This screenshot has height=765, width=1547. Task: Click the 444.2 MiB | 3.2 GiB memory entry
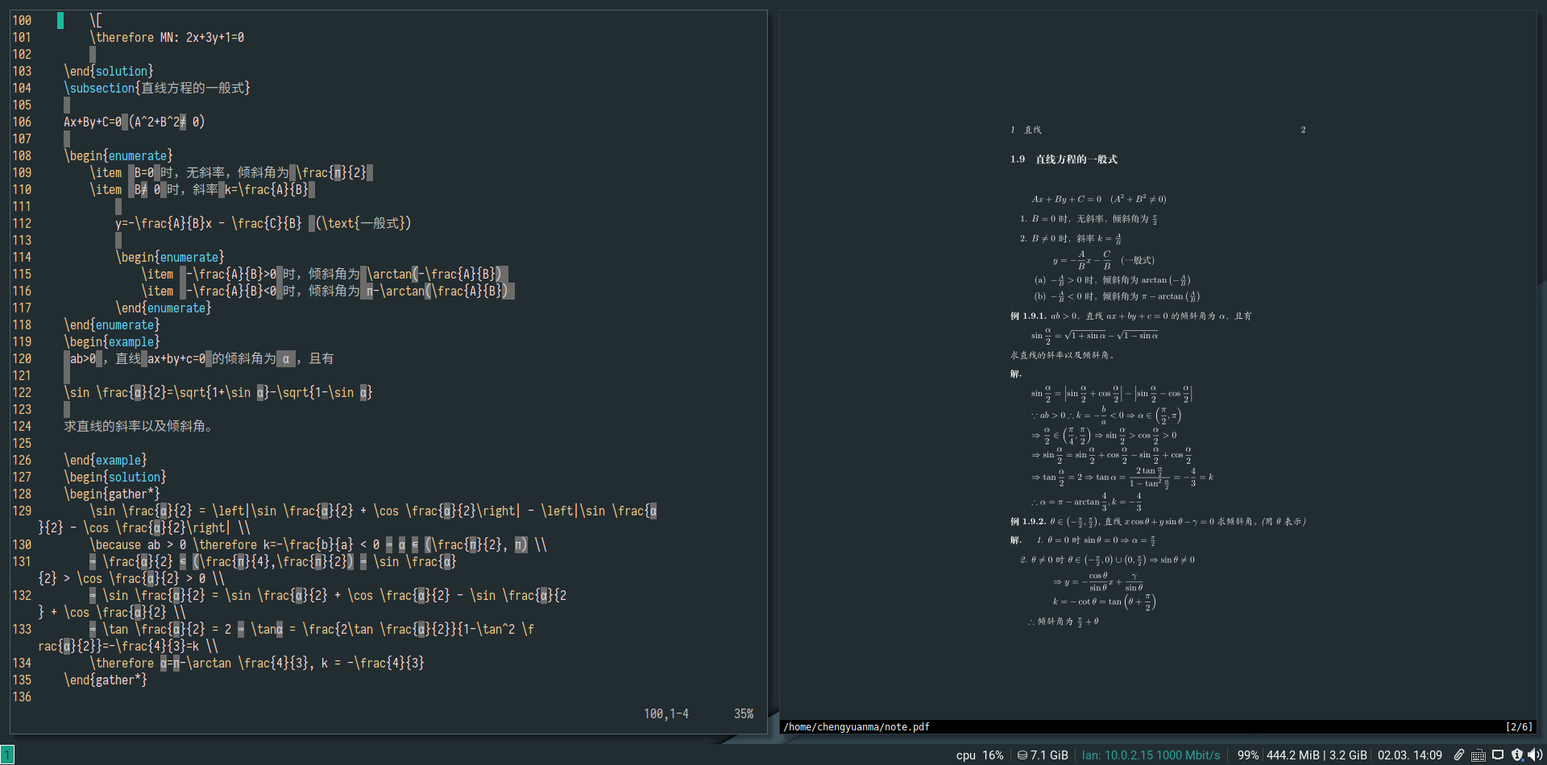[1317, 755]
